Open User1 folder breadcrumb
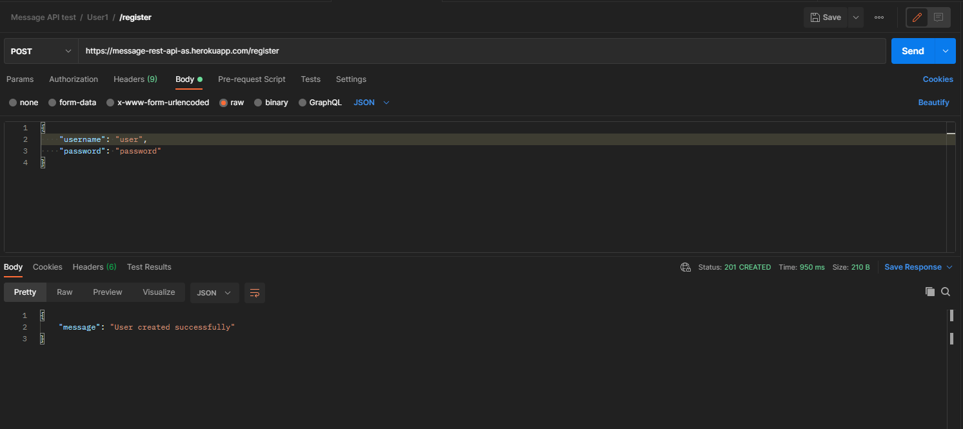The width and height of the screenshot is (963, 429). [97, 17]
